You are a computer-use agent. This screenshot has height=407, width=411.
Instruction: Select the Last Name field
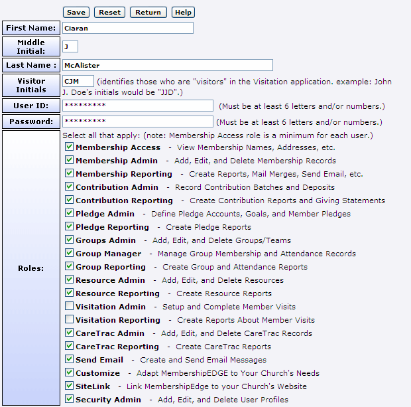[167, 65]
